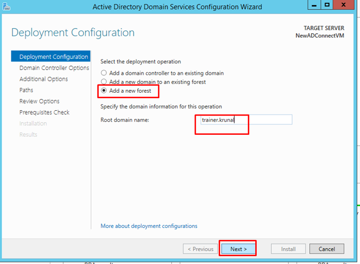Click the Previous button
The image size is (360, 264).
[x=200, y=249]
